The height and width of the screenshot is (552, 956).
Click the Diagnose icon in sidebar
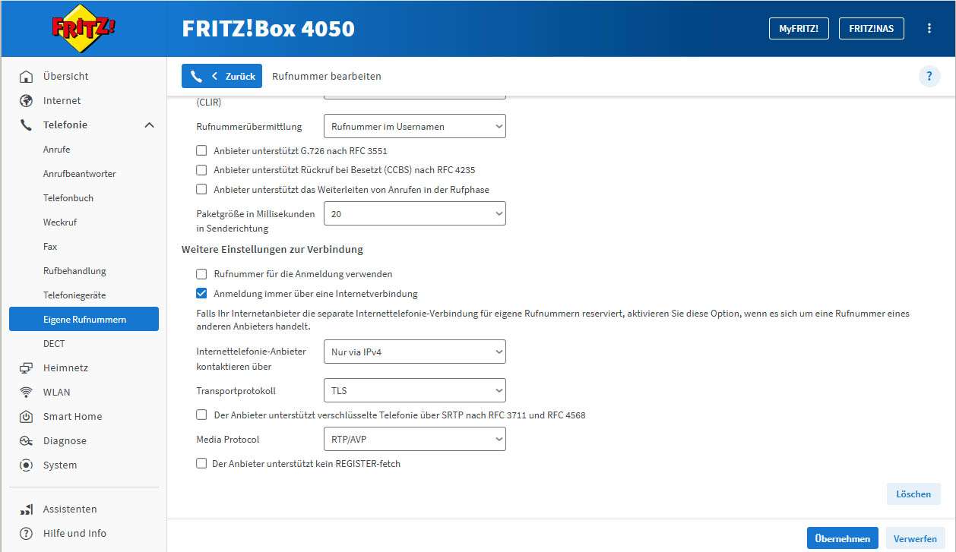pyautogui.click(x=26, y=441)
